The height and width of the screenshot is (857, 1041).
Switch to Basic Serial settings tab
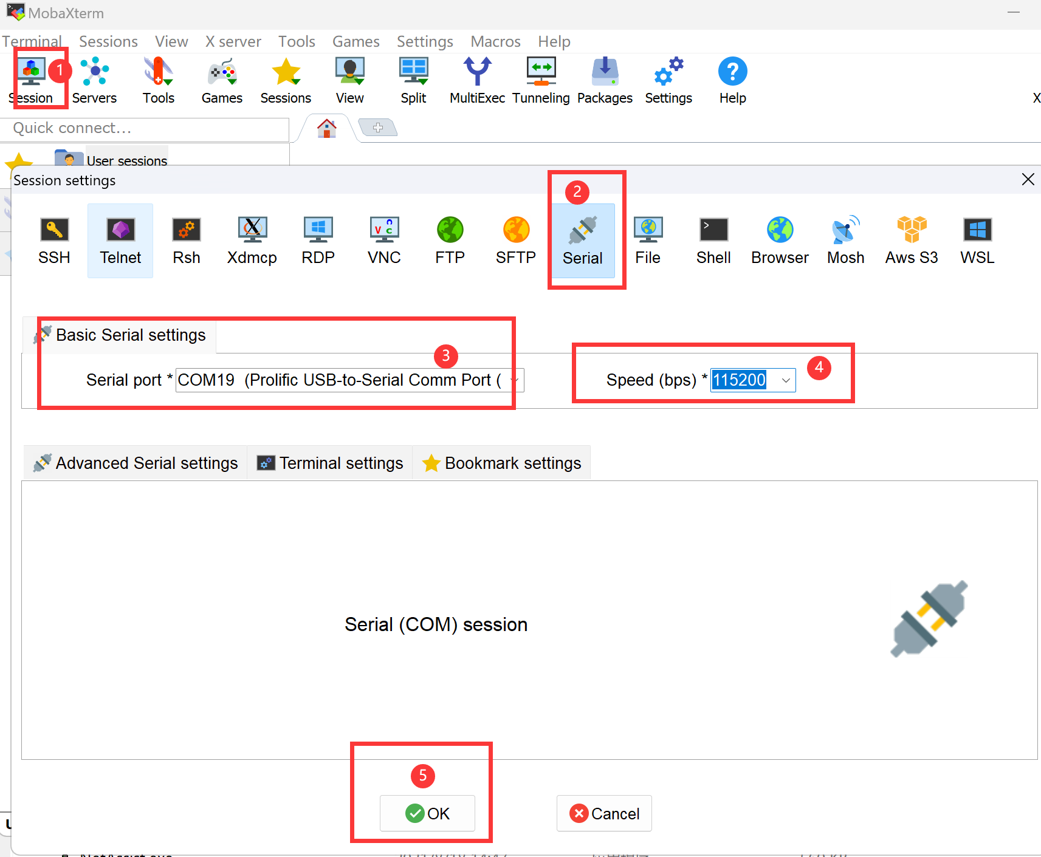120,335
